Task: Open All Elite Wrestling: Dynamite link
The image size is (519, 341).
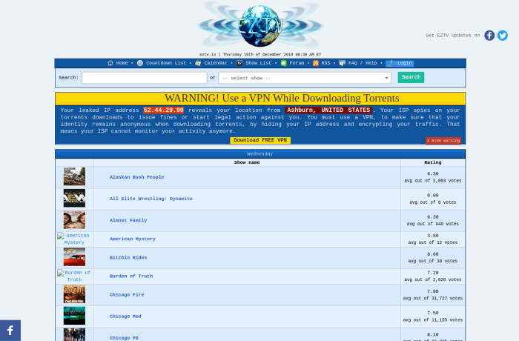Action: click(x=151, y=199)
